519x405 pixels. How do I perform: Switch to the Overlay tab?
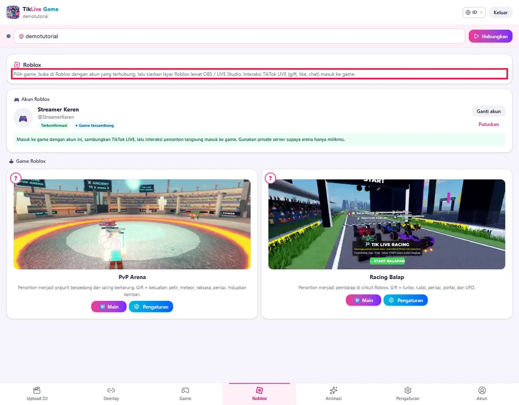[111, 393]
